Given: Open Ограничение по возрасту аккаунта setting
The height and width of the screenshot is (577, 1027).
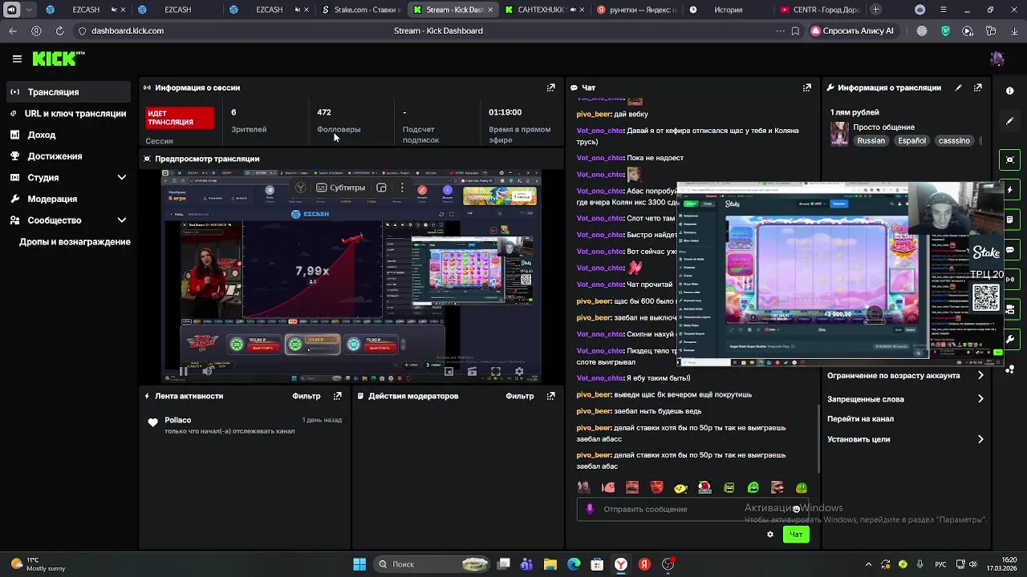Looking at the screenshot, I should (905, 376).
